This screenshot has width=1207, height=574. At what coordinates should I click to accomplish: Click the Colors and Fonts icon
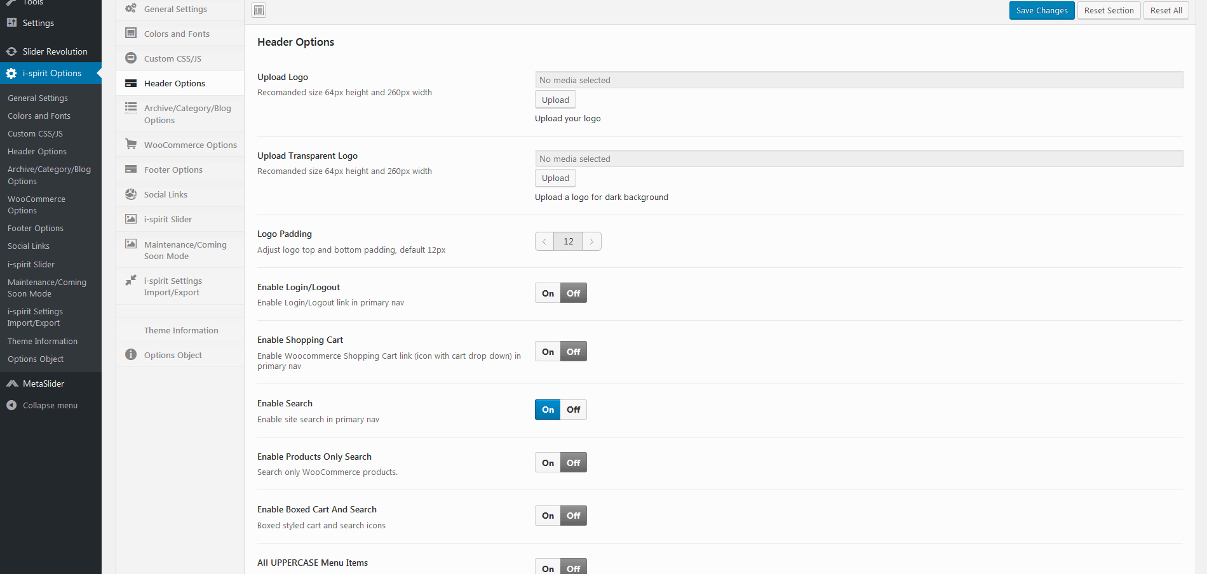coord(131,33)
